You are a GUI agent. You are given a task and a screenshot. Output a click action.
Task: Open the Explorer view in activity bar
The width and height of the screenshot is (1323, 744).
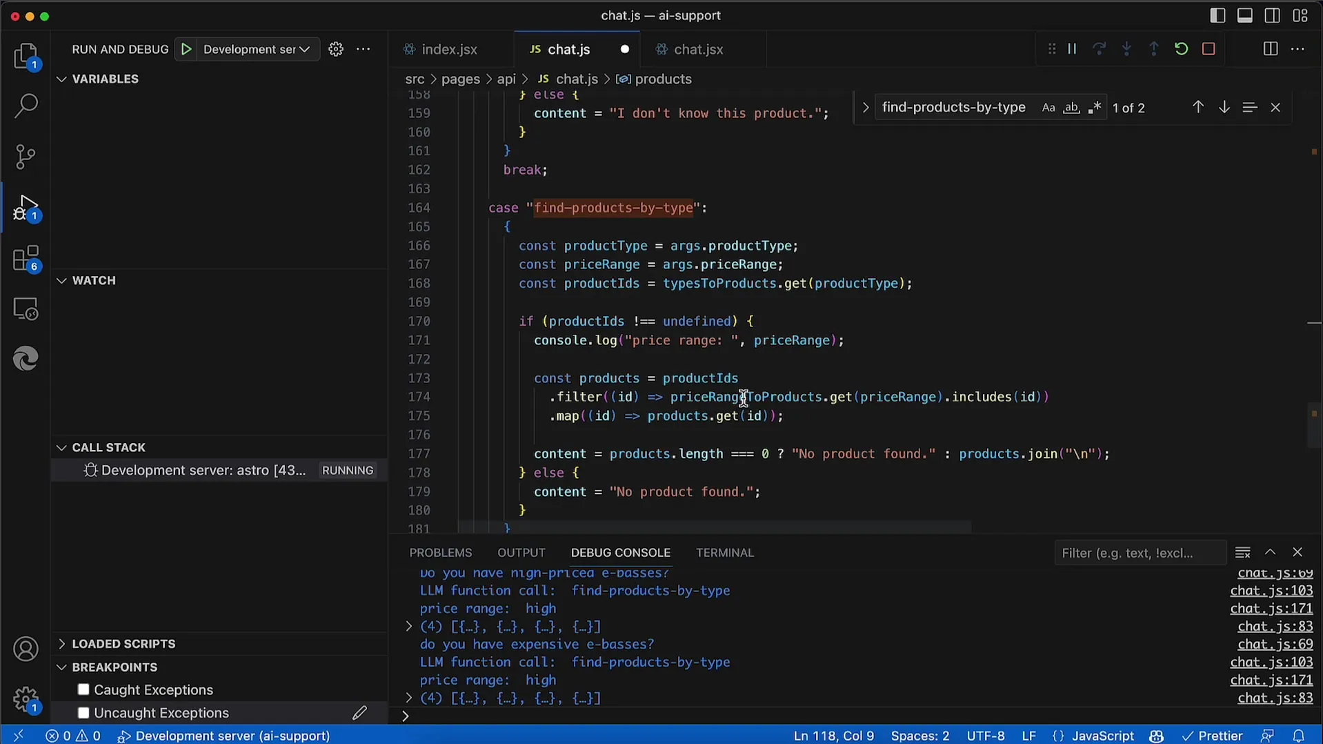[x=26, y=56]
